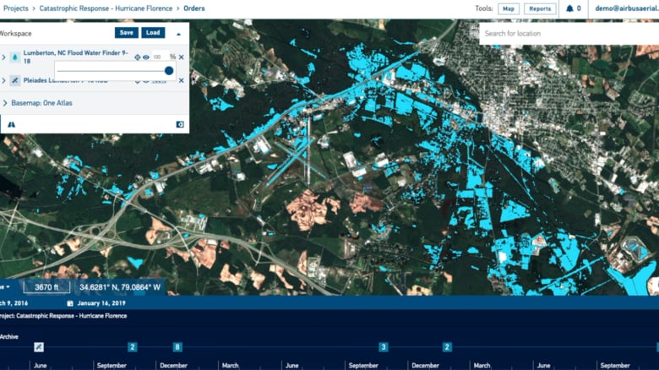Open the Map tool
This screenshot has width=659, height=370.
click(508, 8)
